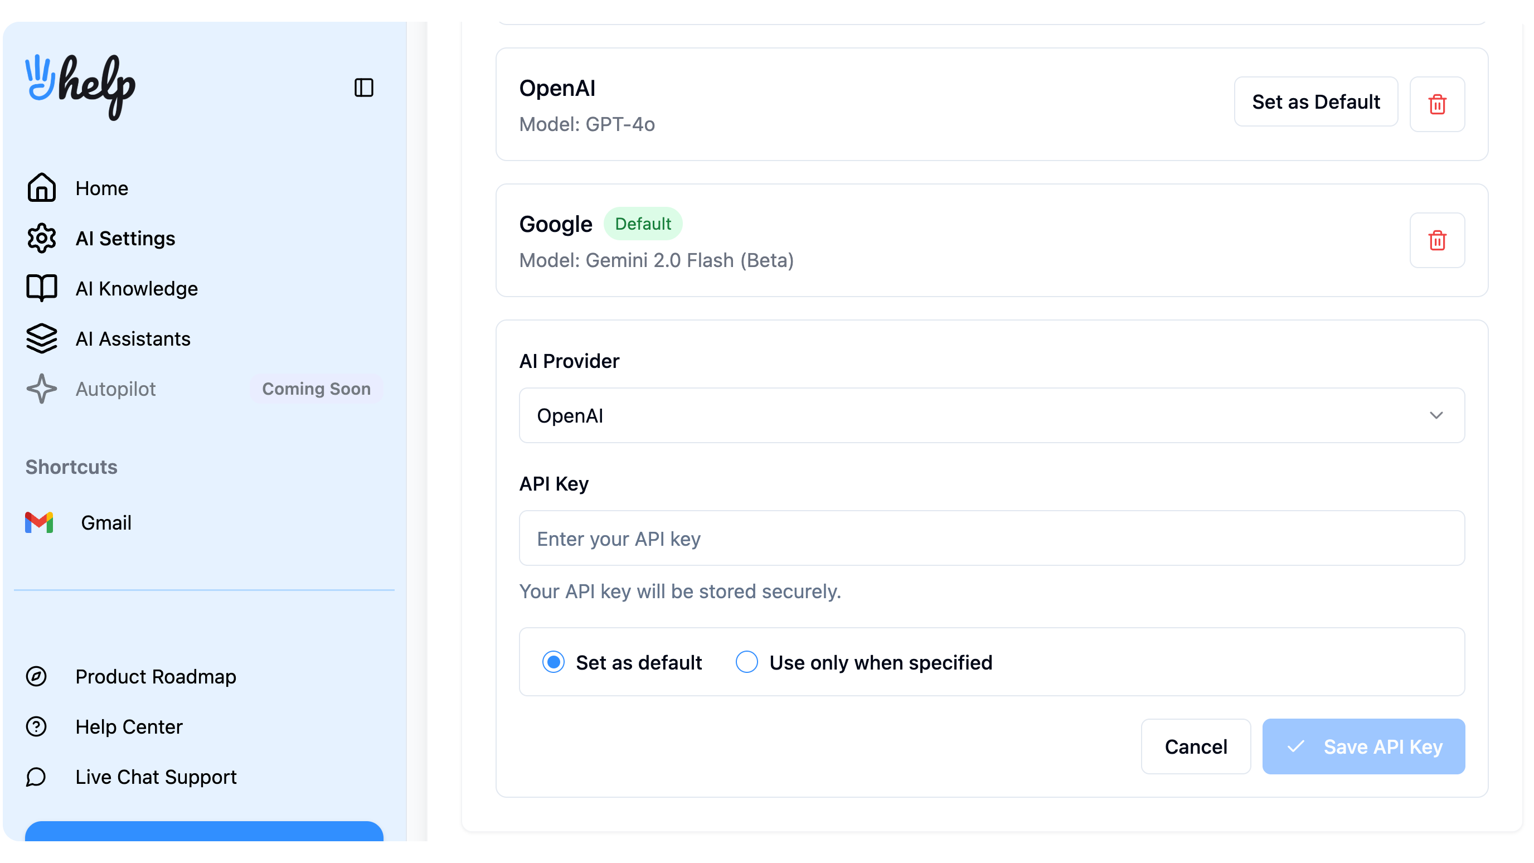Open the AI Provider dropdown
Image resolution: width=1534 pixels, height=863 pixels.
(992, 415)
